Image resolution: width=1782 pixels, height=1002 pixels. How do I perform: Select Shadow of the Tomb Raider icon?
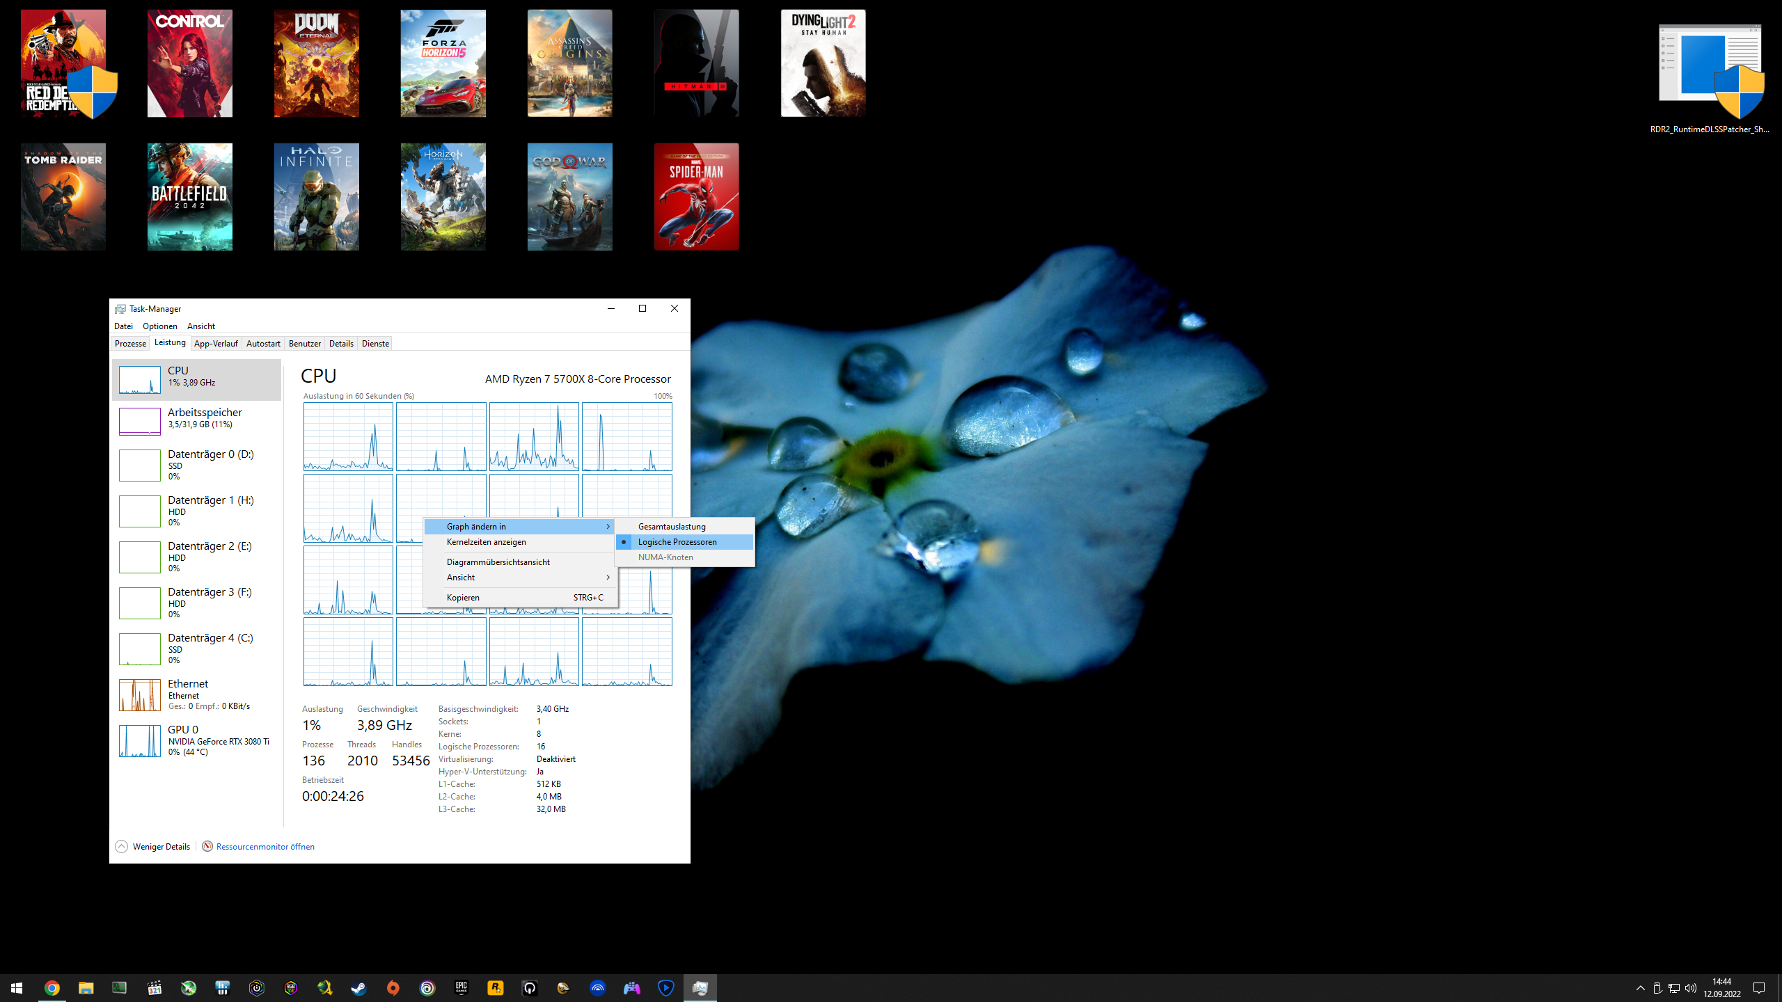click(63, 197)
